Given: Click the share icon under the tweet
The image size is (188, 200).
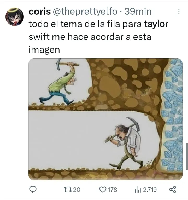Looking at the screenshot, I should pos(173,190).
